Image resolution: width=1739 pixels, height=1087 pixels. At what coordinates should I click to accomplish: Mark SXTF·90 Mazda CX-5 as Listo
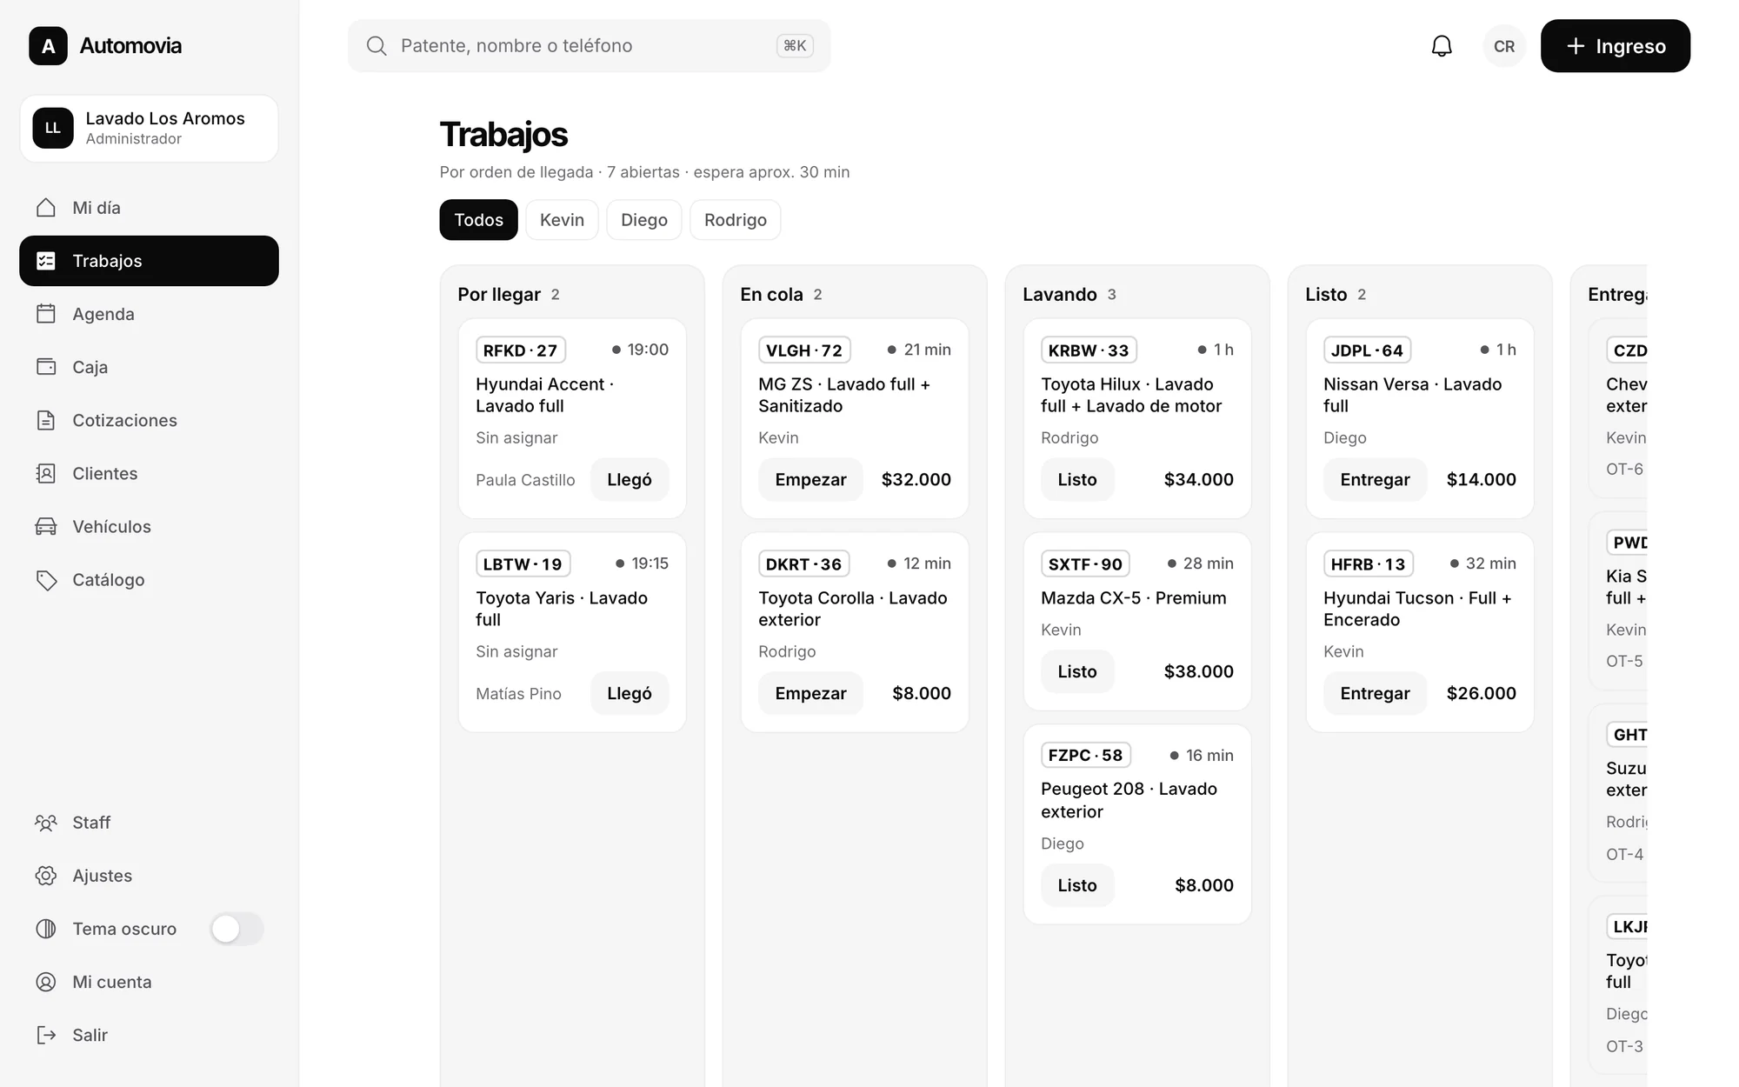click(1077, 672)
